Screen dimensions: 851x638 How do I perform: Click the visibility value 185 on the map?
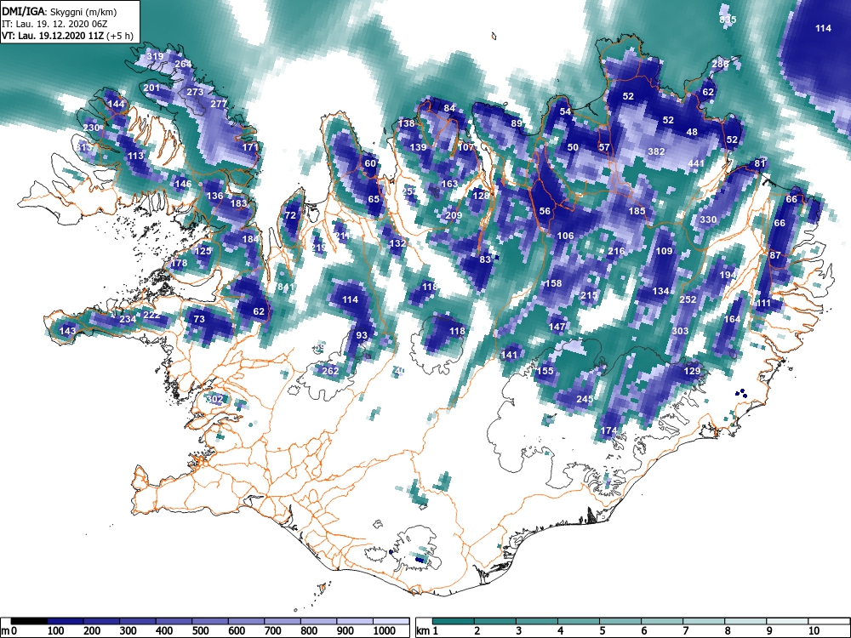tap(637, 212)
